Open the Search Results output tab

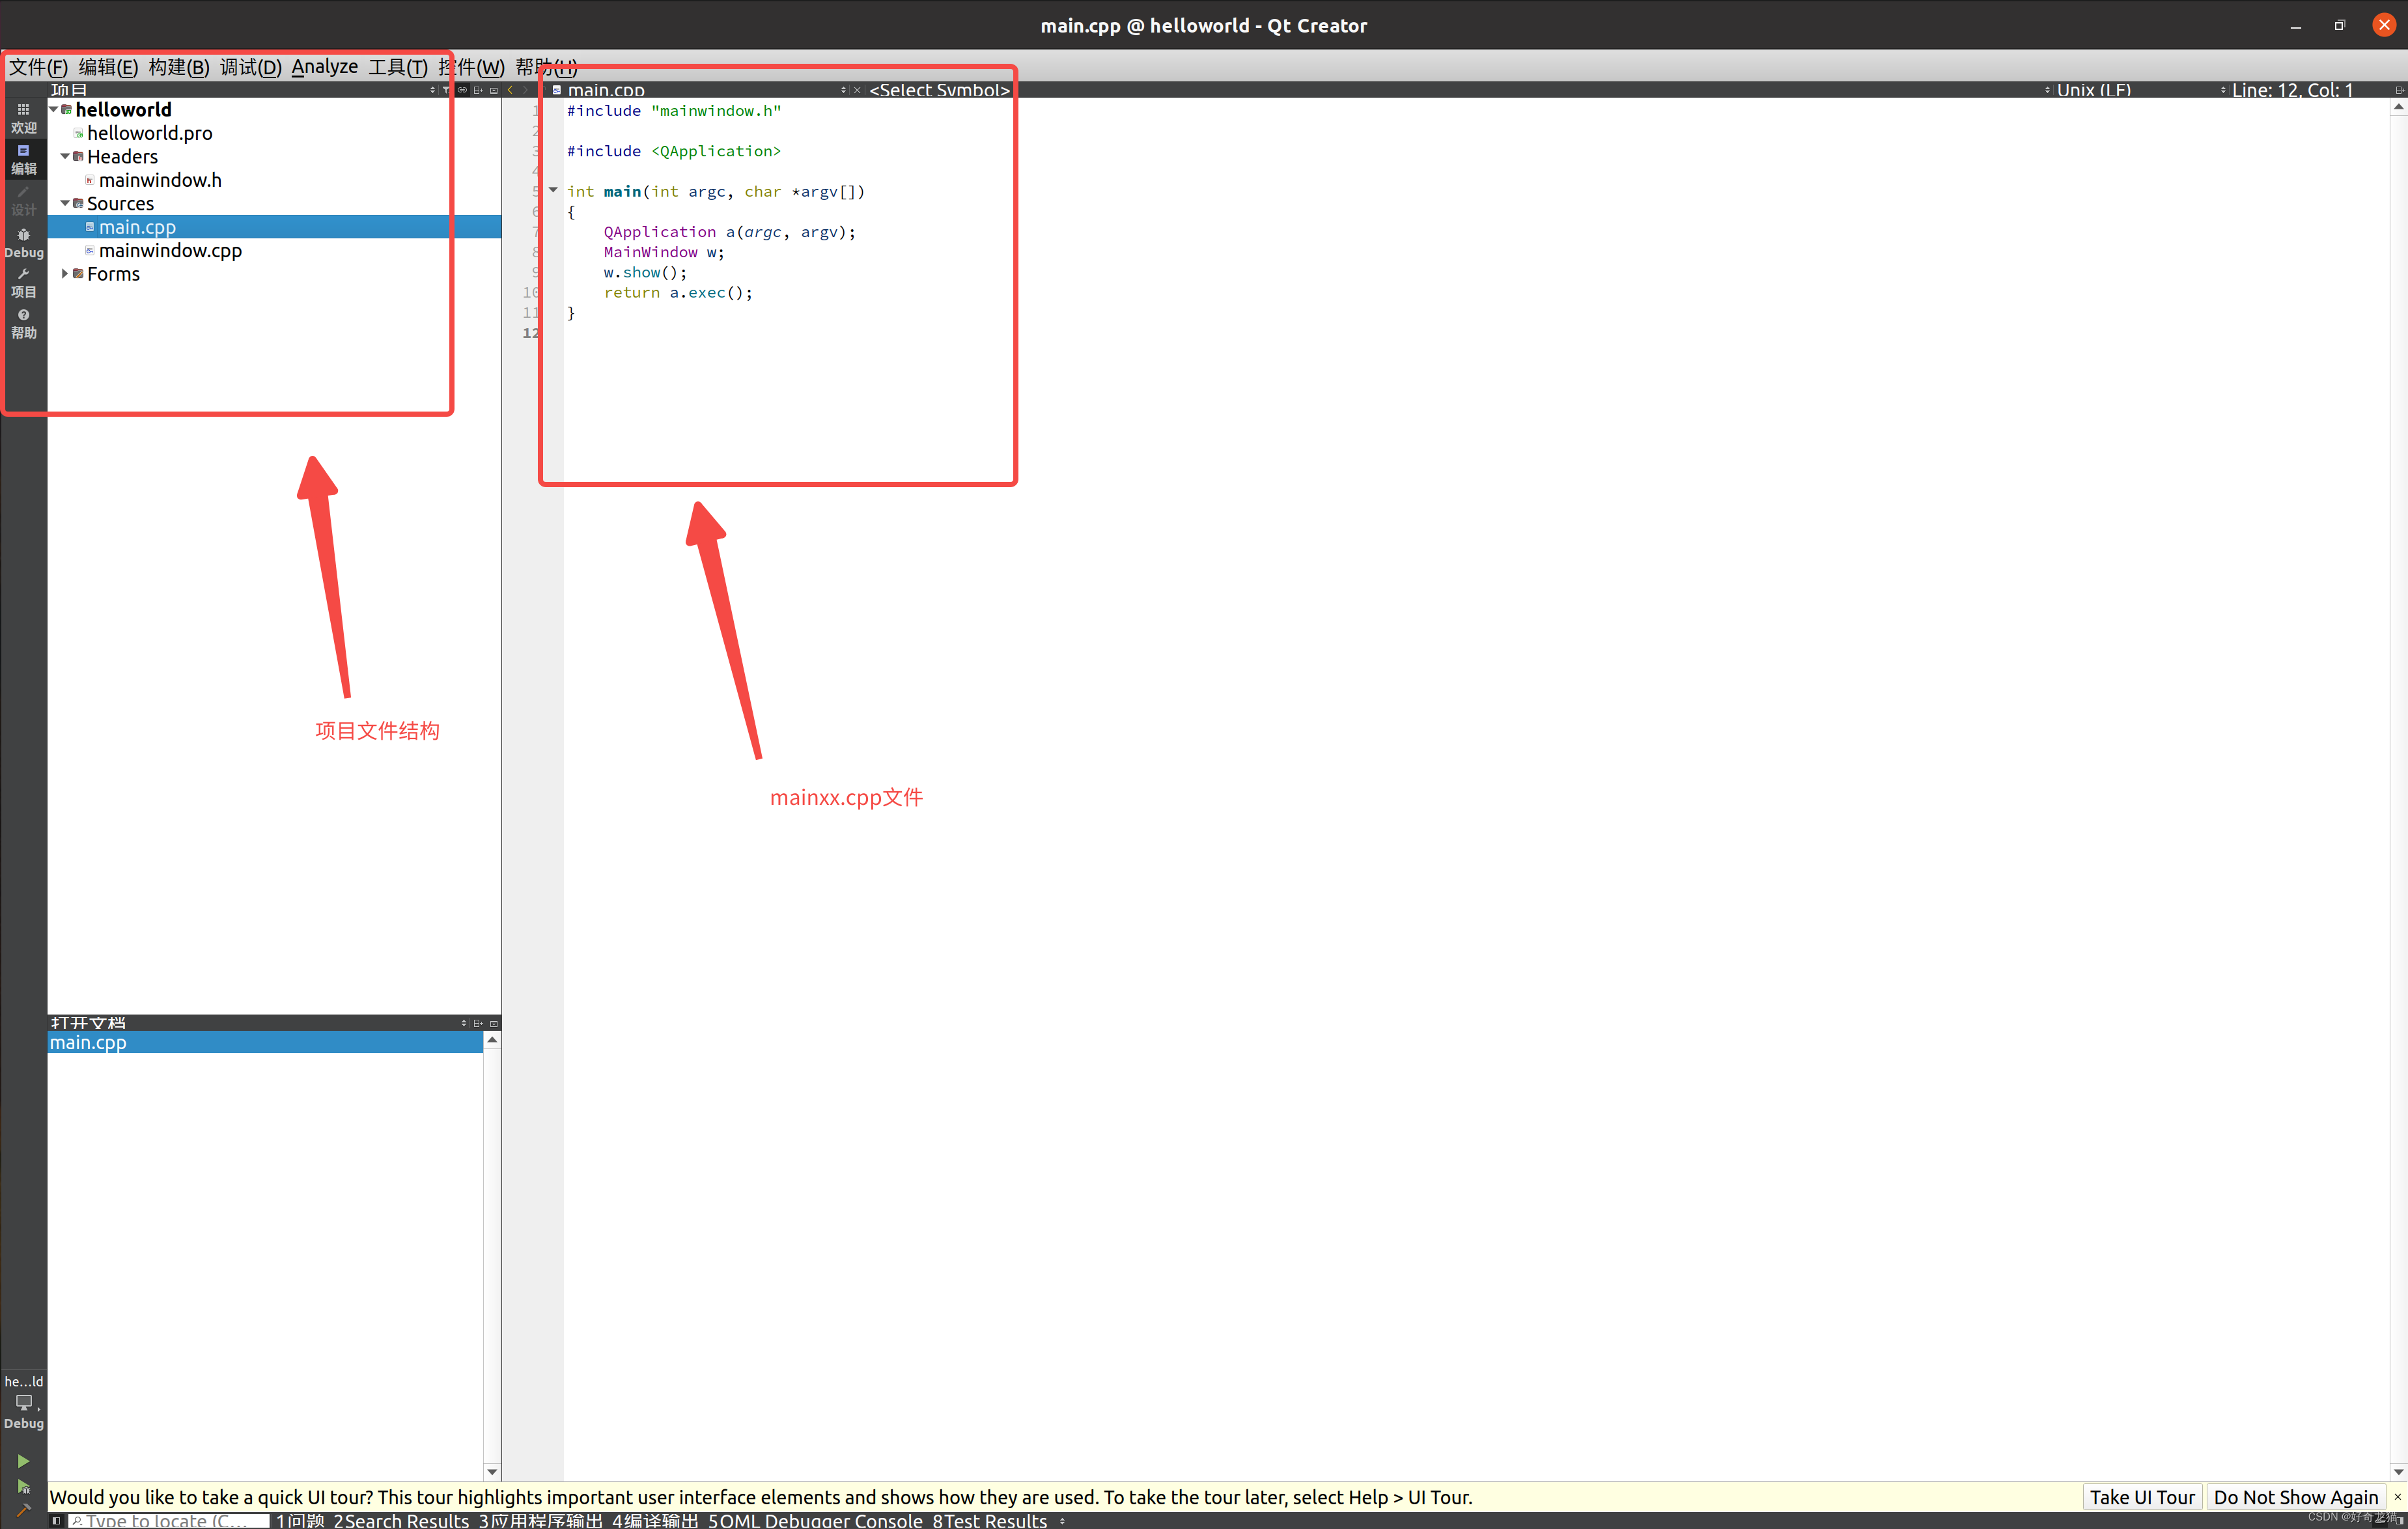coord(400,1521)
